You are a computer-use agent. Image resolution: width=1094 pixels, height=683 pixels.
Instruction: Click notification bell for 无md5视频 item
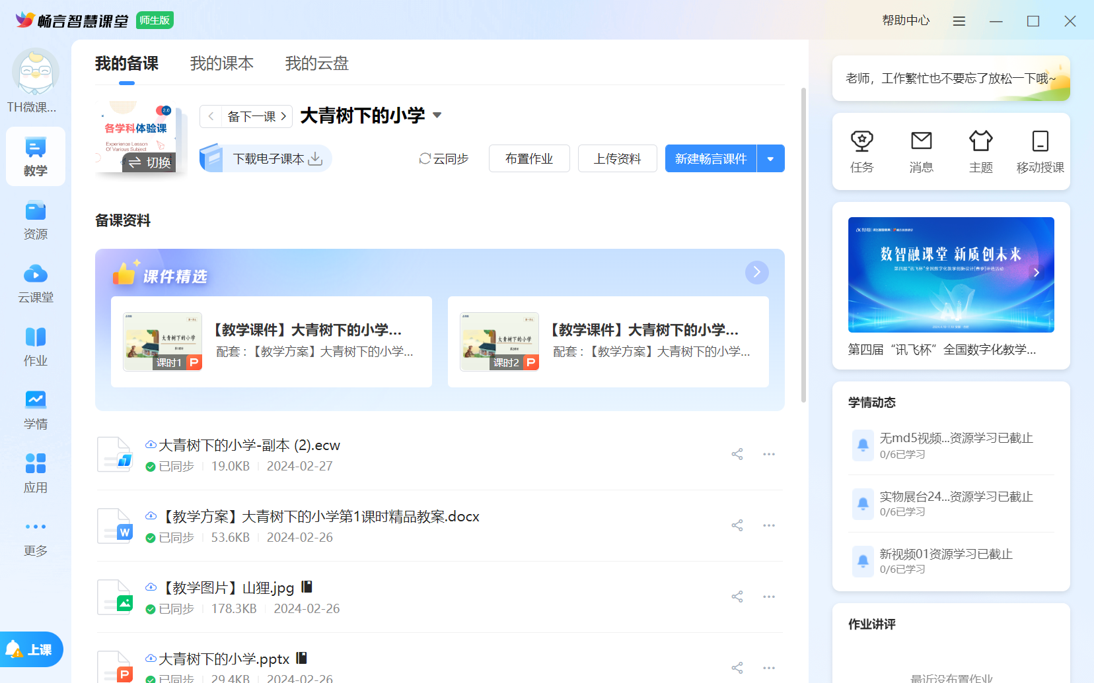point(863,445)
